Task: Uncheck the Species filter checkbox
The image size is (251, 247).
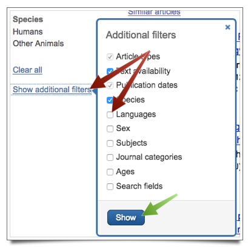Action: tap(110, 100)
